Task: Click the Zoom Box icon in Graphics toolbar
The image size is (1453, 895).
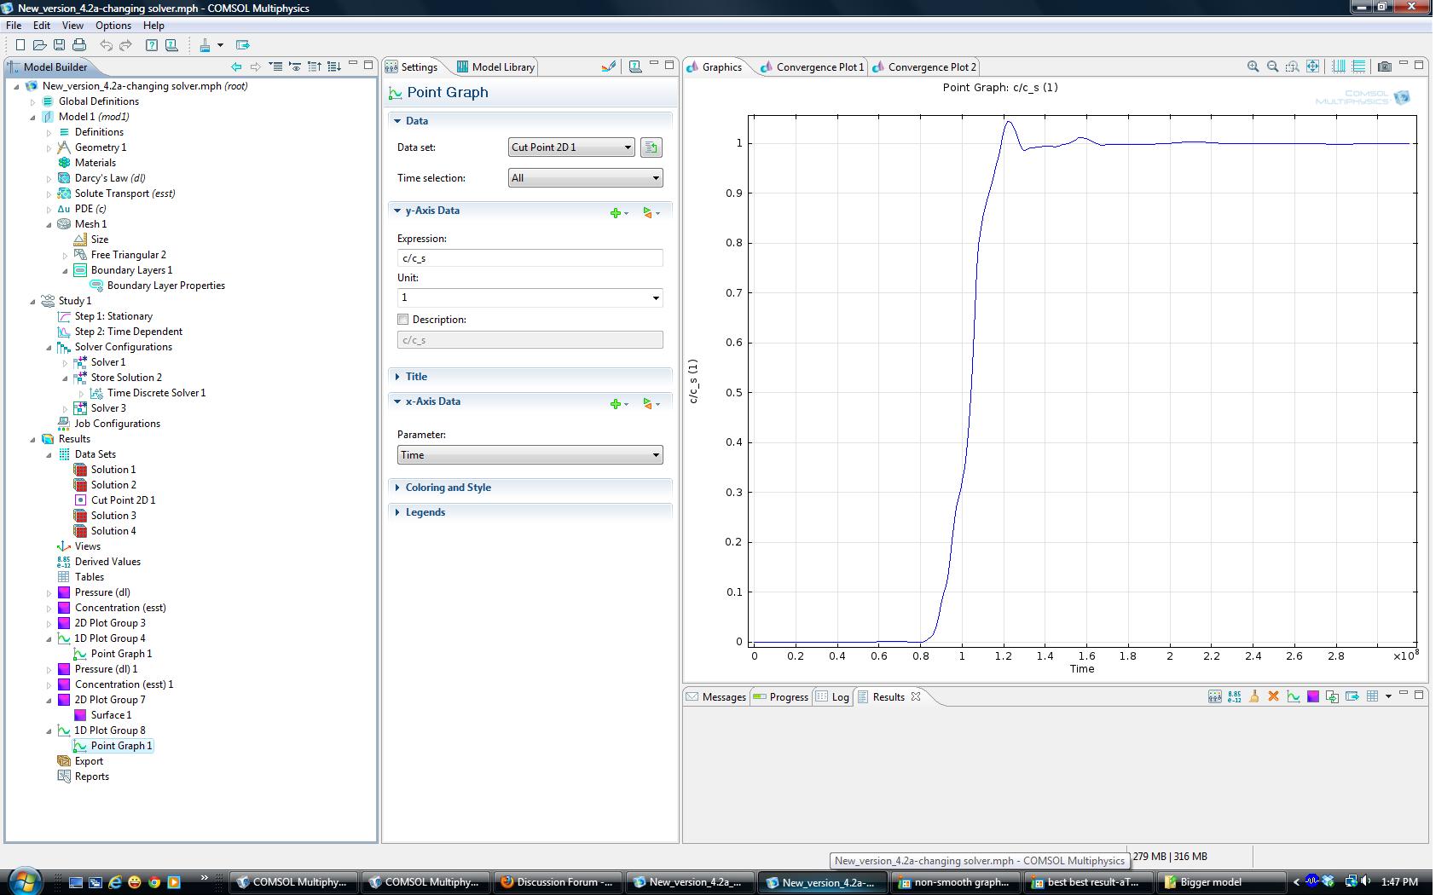Action: pos(1293,66)
